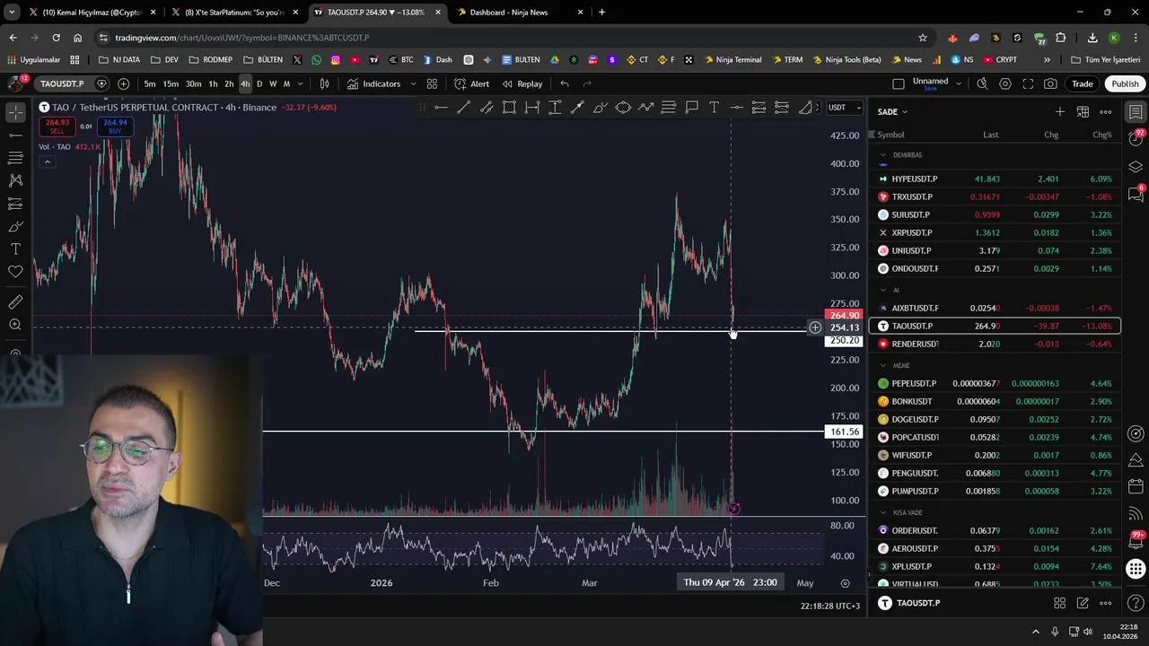The width and height of the screenshot is (1149, 646).
Task: Open quick search icon in top bar
Action: point(982,83)
